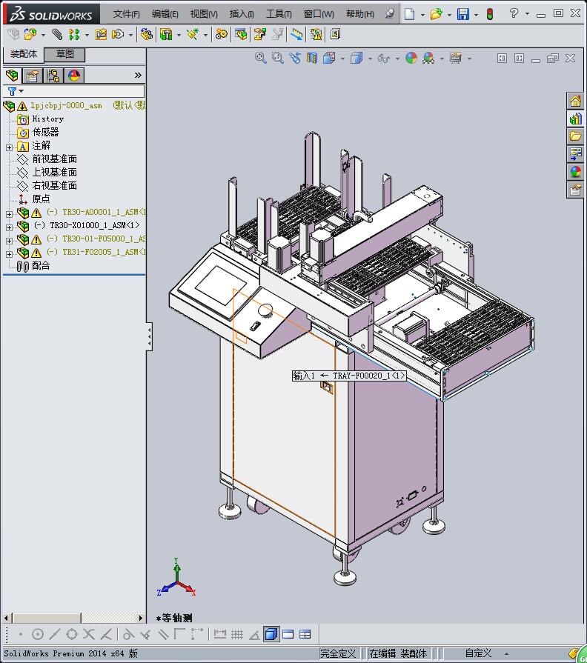Toggle the tangent snap icon
The width and height of the screenshot is (587, 663).
pyautogui.click(x=128, y=634)
